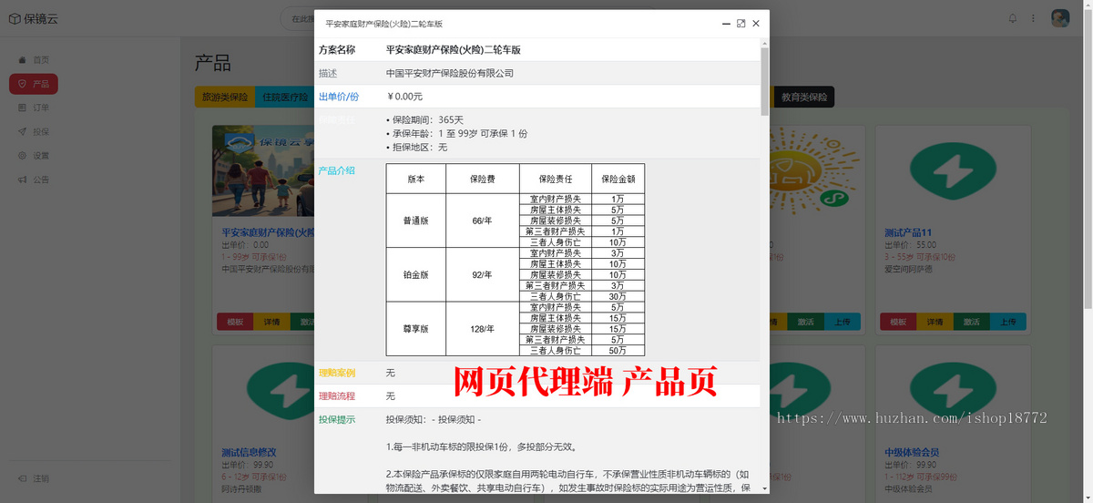Click the 保险责任 table header cell
1093x503 pixels.
click(x=556, y=180)
